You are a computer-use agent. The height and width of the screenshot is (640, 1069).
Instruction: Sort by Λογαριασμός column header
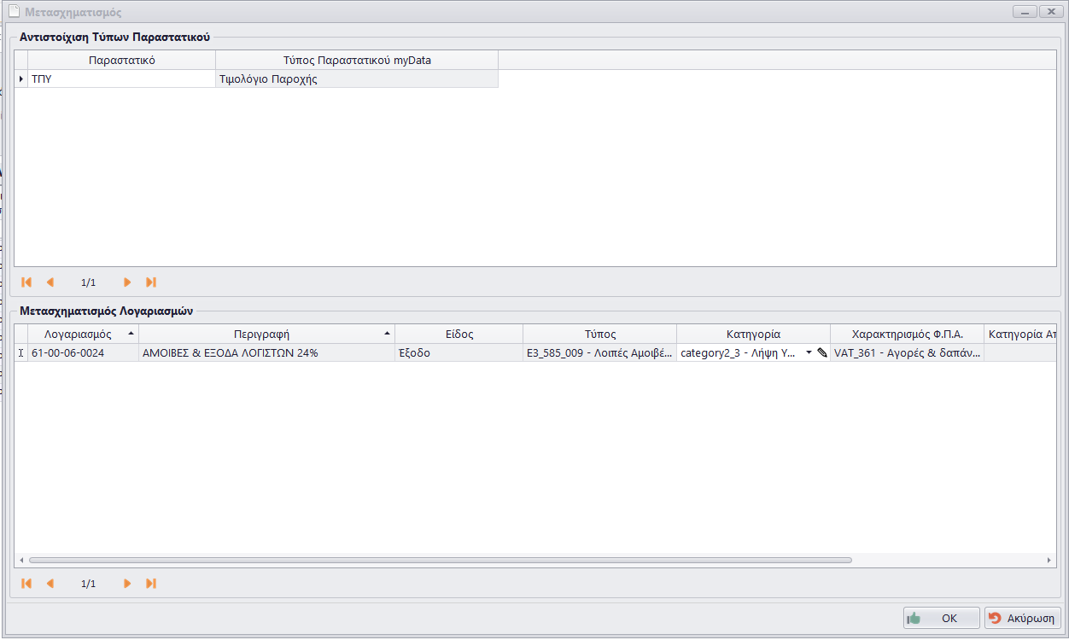click(78, 335)
